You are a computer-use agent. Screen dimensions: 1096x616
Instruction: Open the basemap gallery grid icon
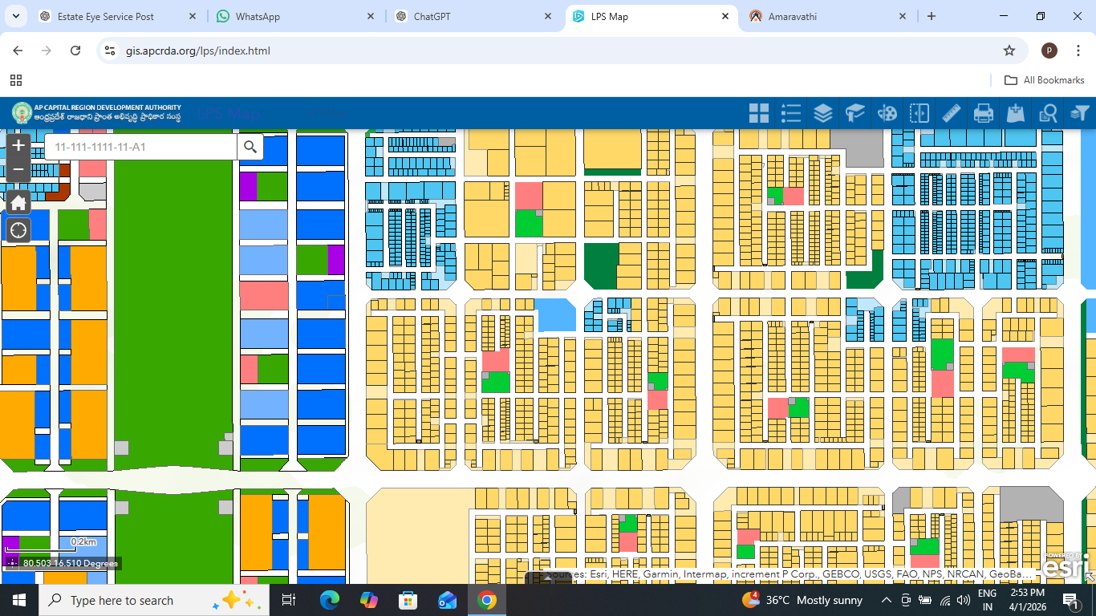click(759, 113)
